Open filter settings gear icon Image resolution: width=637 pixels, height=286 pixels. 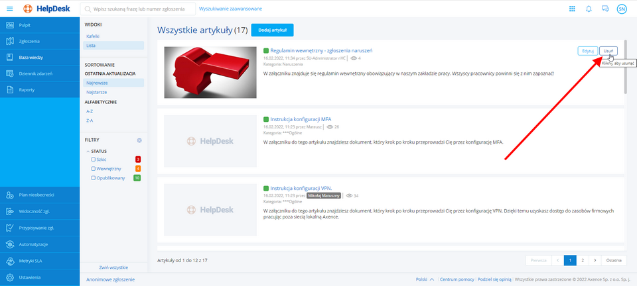[x=139, y=140]
